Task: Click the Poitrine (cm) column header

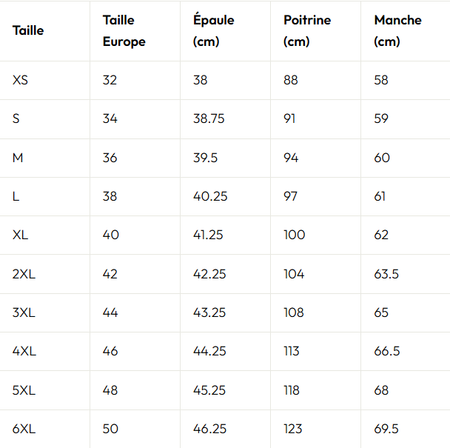Action: click(307, 31)
